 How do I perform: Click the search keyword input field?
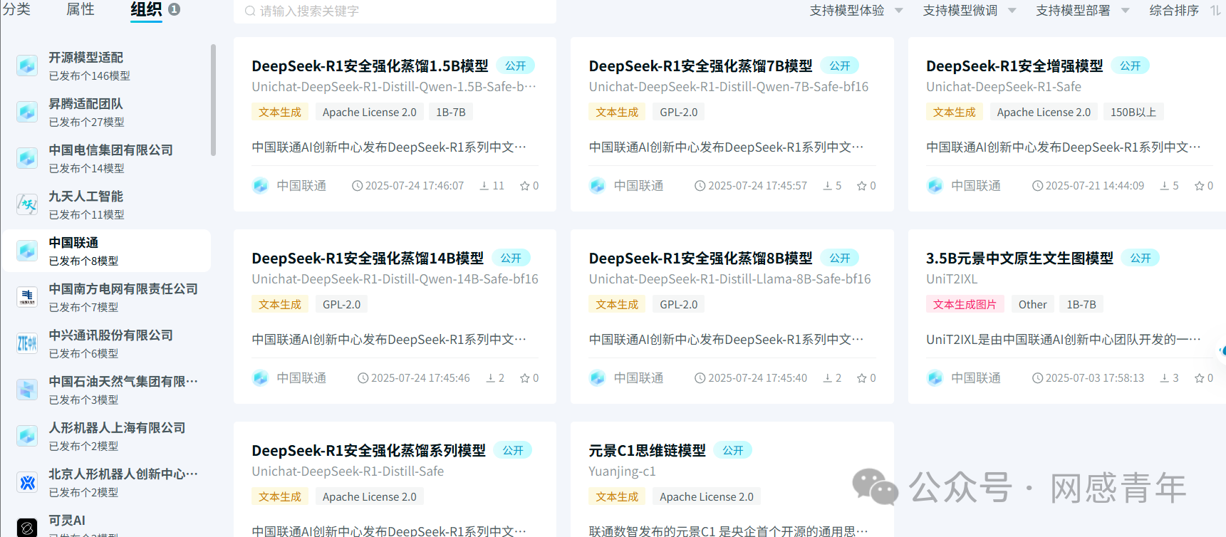coord(395,11)
